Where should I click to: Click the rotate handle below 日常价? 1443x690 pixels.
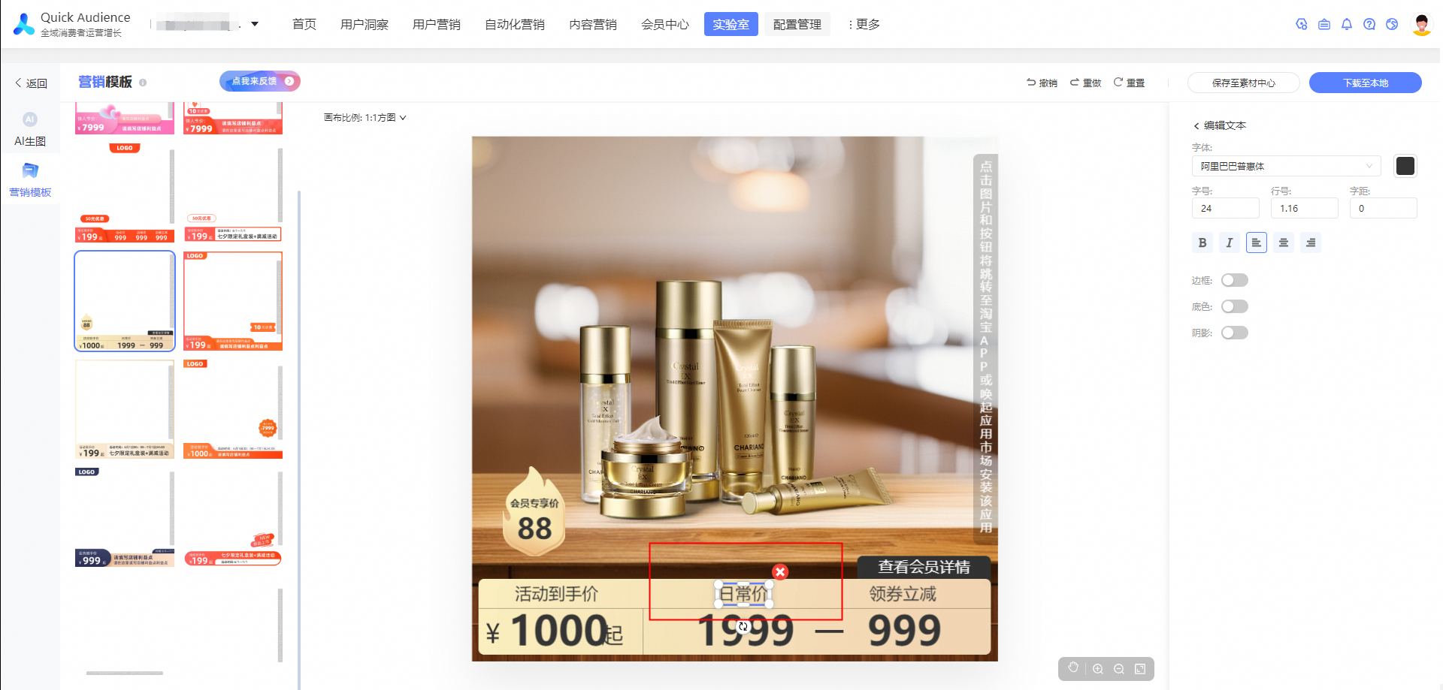click(743, 626)
